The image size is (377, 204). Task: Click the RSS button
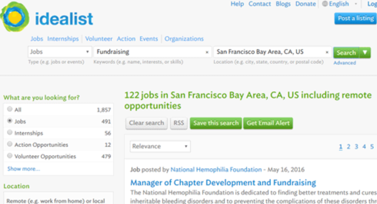pos(179,123)
